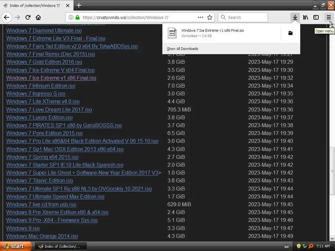Open Windows 7 Super Lite Ghost link
335x251 pixels.
(x=82, y=173)
